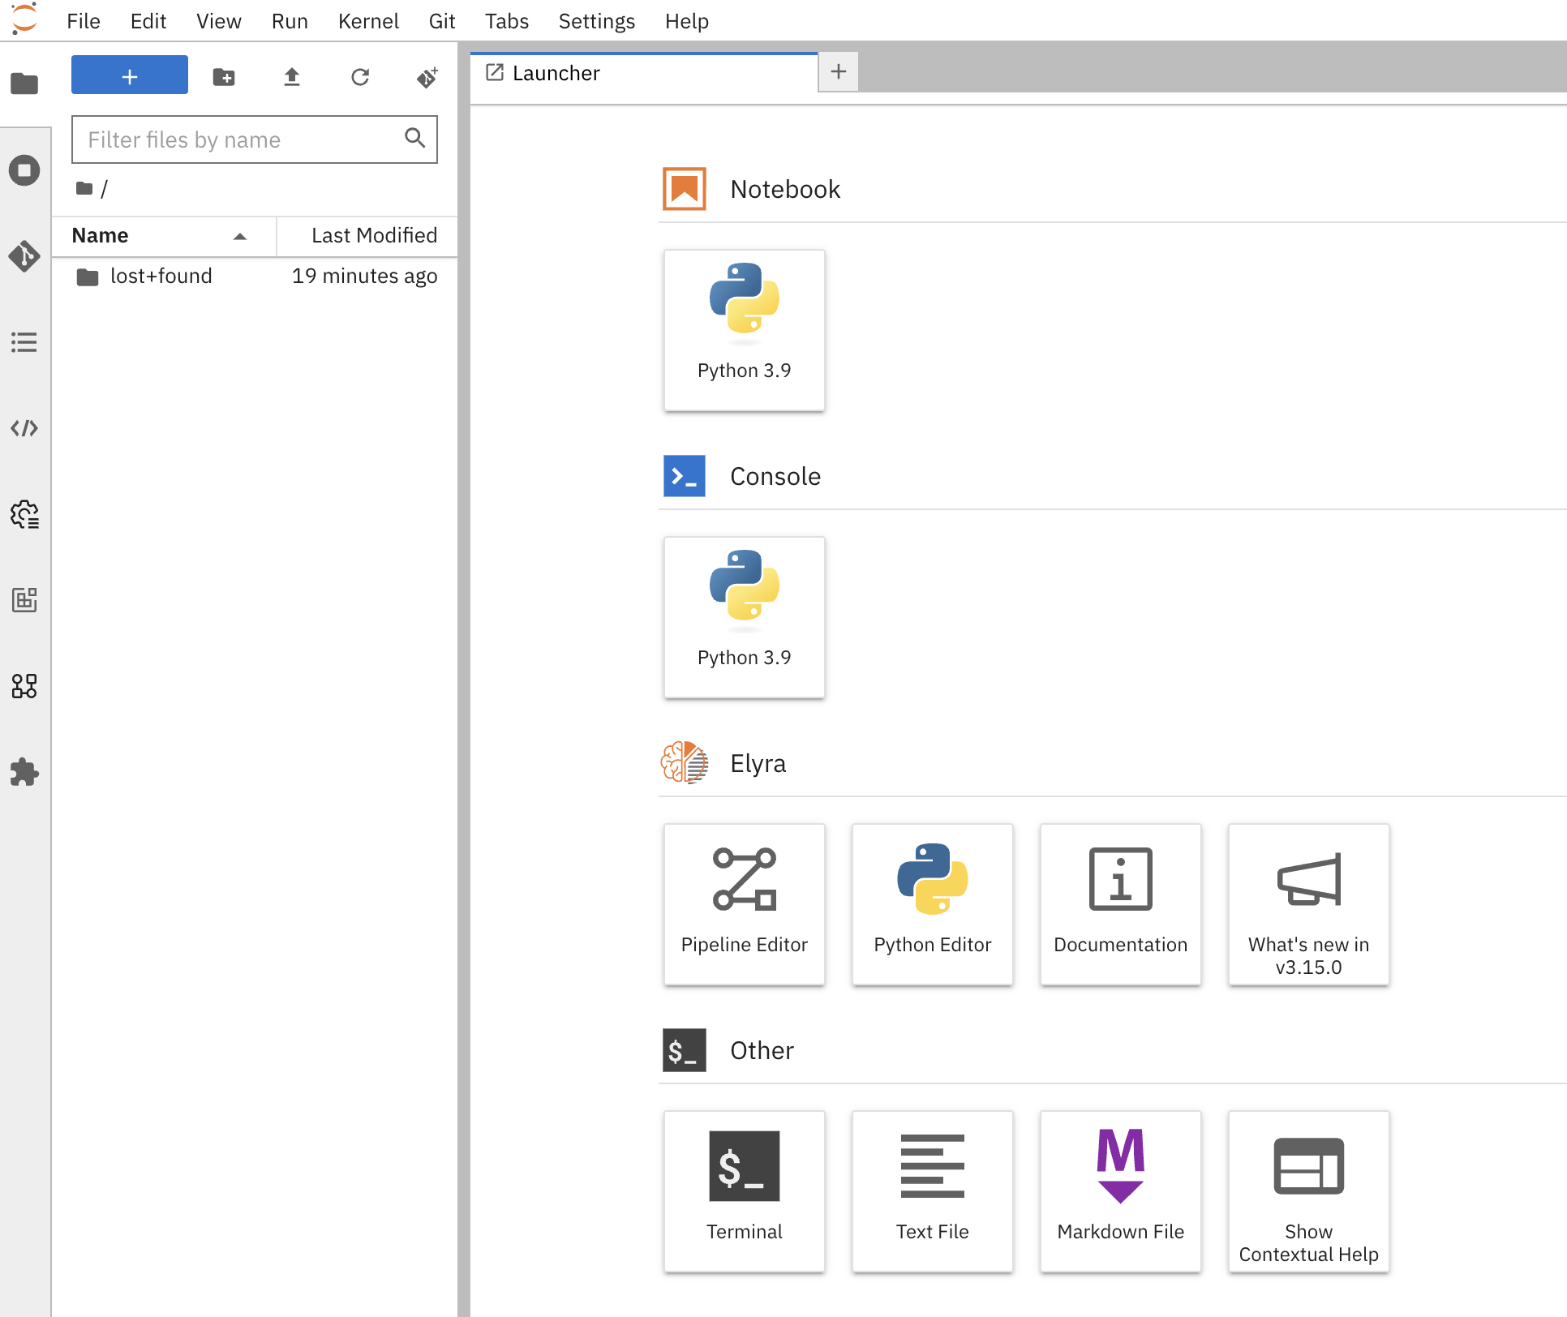Viewport: 1567px width, 1317px height.
Task: Open the Code Snippets sidebar panel
Action: [24, 428]
